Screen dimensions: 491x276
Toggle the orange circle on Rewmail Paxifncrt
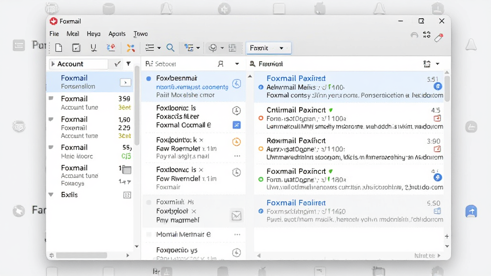(x=261, y=149)
